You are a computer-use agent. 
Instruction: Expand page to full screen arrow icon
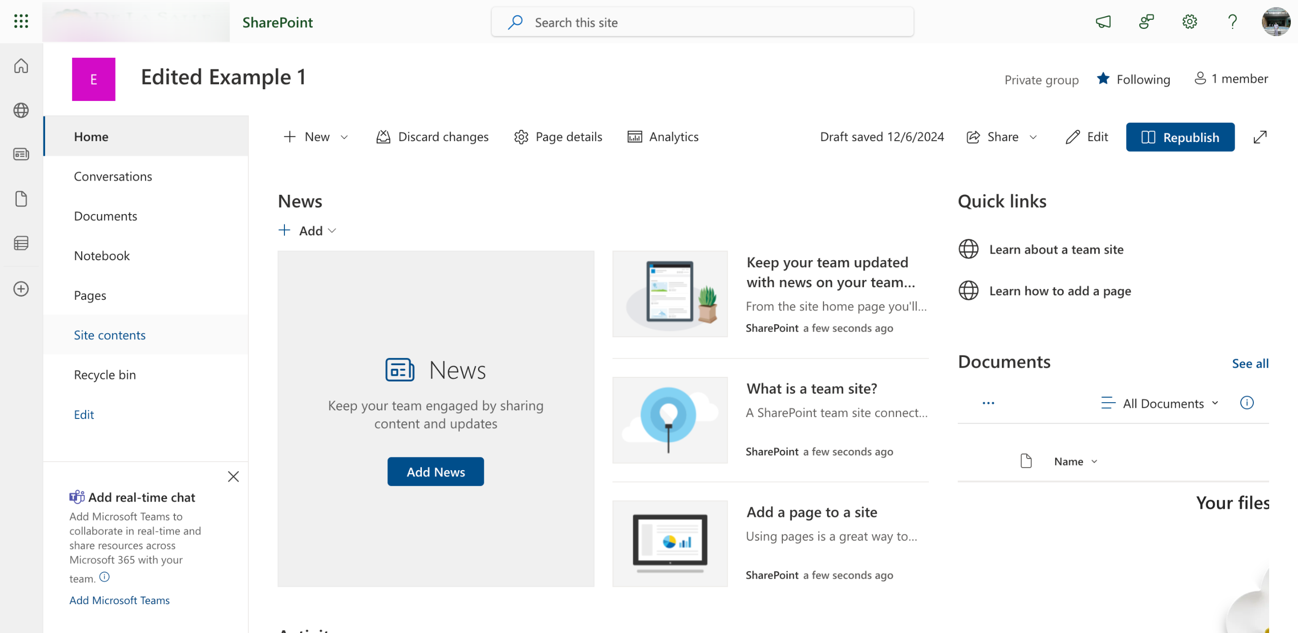pyautogui.click(x=1260, y=137)
